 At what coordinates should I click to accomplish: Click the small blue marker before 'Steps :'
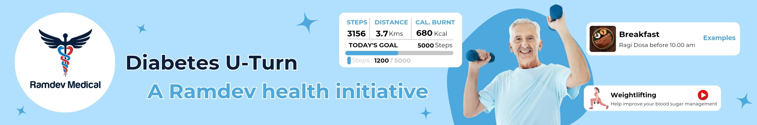(349, 61)
